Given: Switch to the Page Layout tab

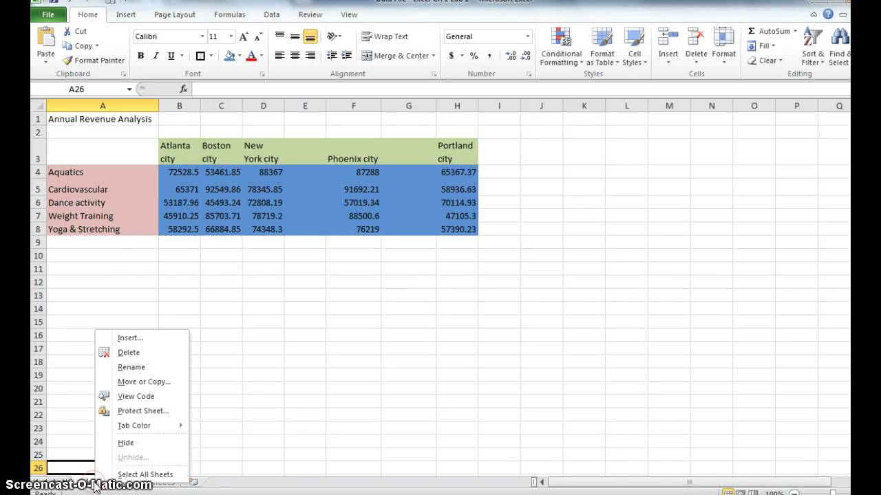Looking at the screenshot, I should click(175, 14).
